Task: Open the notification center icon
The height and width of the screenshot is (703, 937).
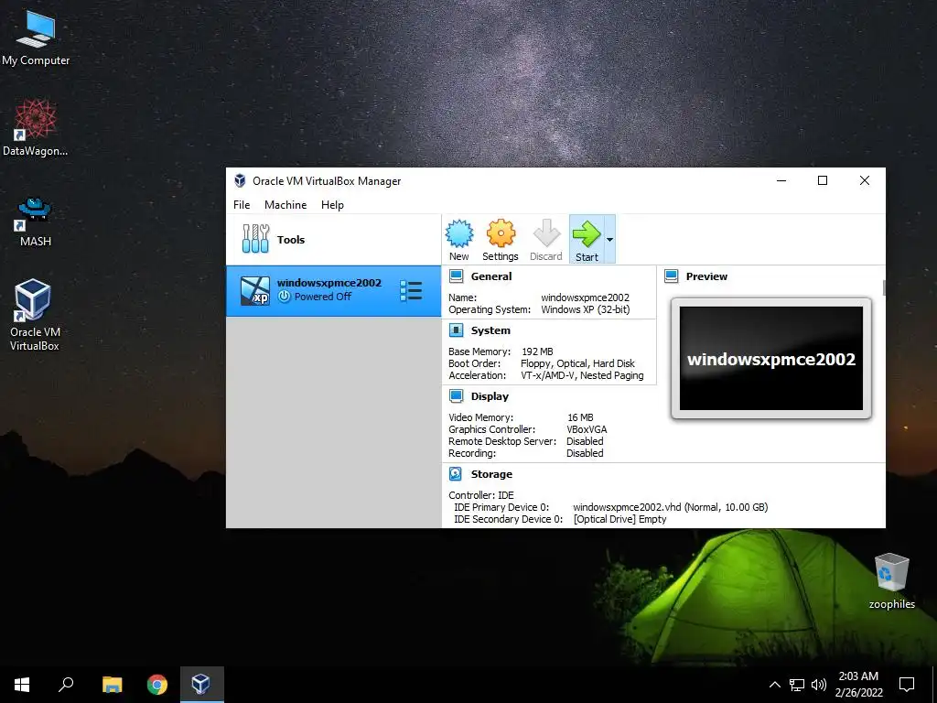Action: tap(907, 685)
